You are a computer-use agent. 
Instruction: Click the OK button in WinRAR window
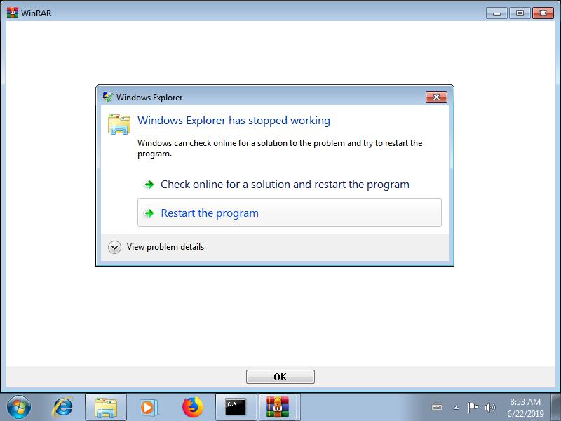click(280, 377)
